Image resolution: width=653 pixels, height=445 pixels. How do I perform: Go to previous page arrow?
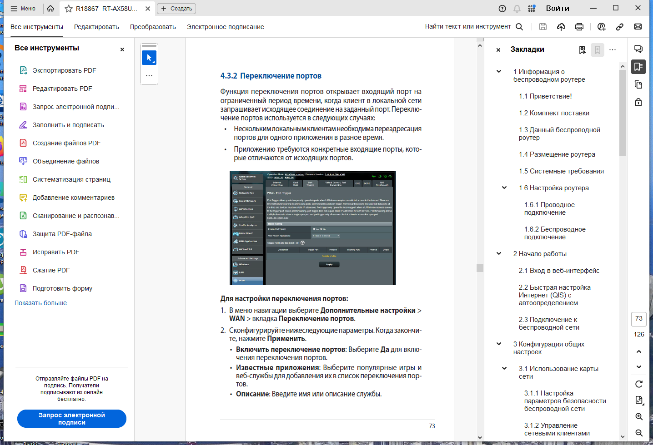639,351
